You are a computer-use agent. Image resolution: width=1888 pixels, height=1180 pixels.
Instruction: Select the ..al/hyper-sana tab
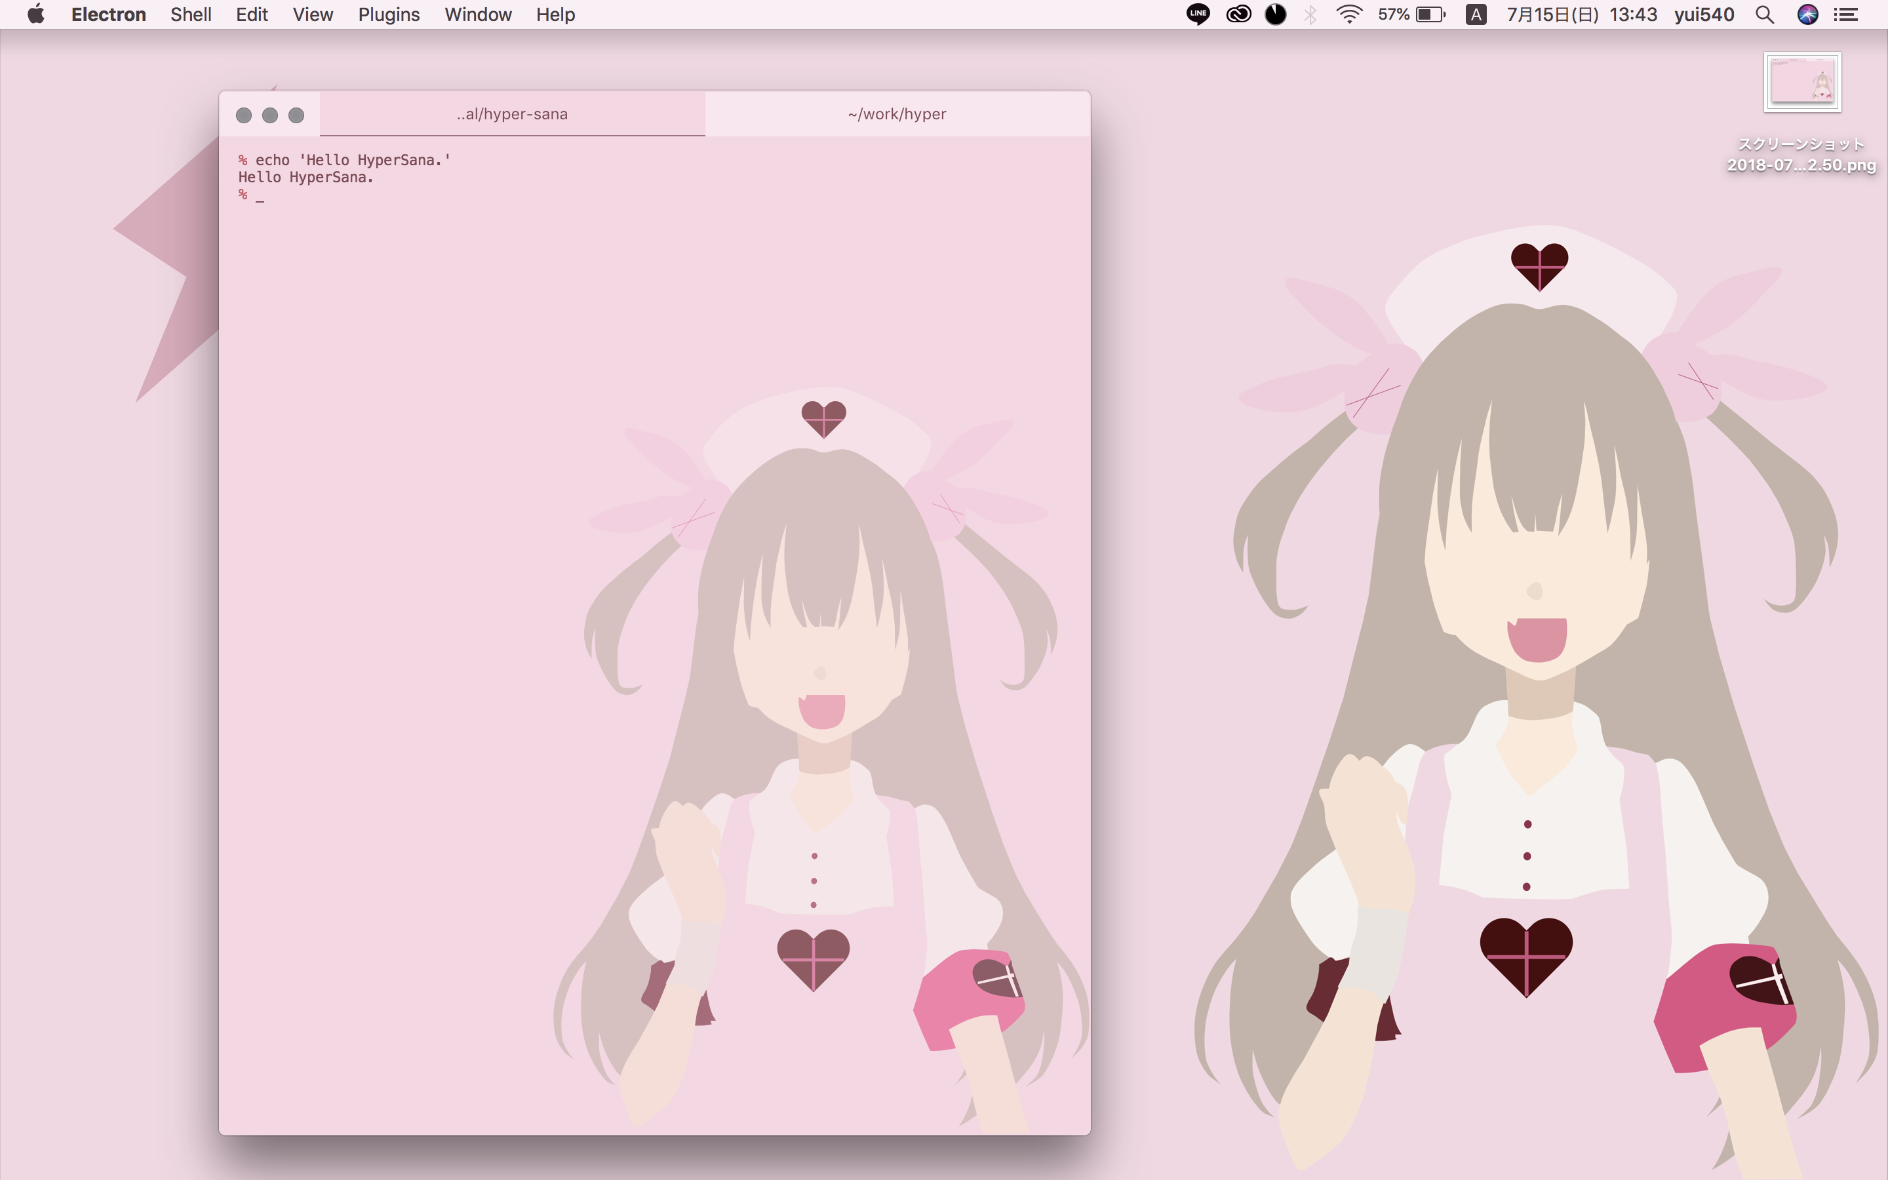(x=512, y=114)
